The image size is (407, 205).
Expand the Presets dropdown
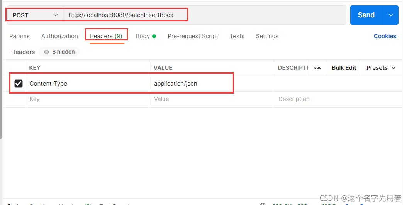click(381, 68)
